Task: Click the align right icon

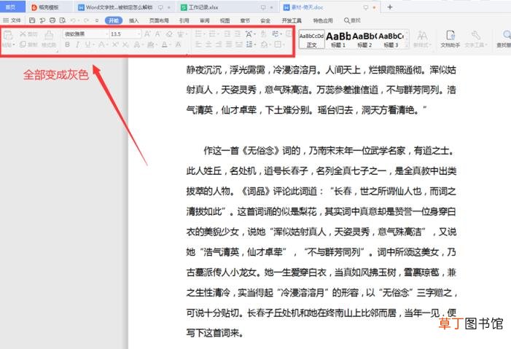Action: (x=219, y=44)
